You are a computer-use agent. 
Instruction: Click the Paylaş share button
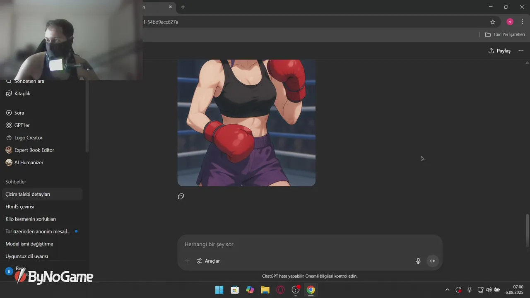(499, 50)
